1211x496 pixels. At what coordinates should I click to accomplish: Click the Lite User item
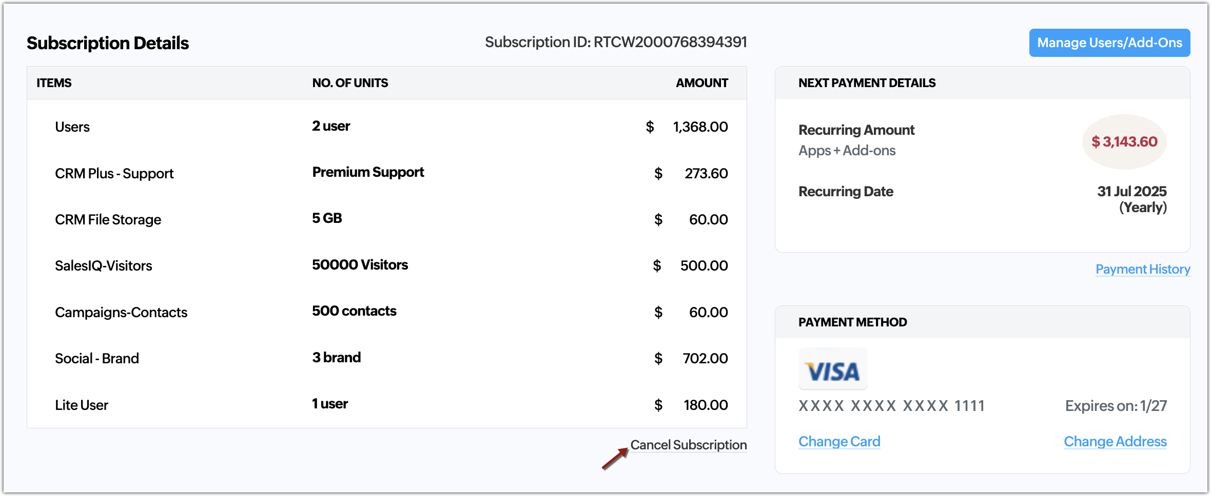click(x=82, y=405)
